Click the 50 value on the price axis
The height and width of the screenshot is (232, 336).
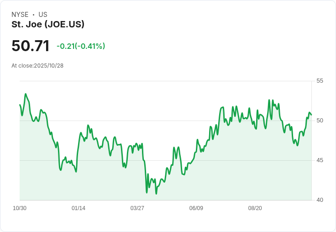tap(320, 121)
